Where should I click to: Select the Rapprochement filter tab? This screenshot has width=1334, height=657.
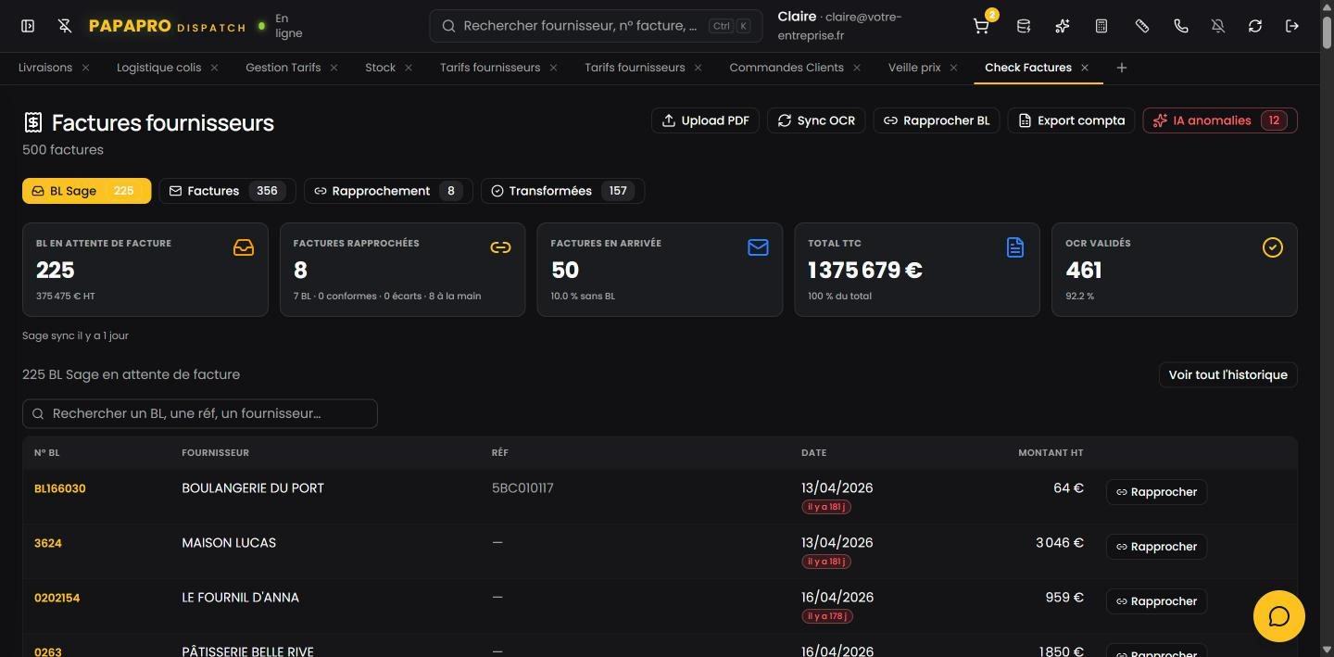coord(388,191)
